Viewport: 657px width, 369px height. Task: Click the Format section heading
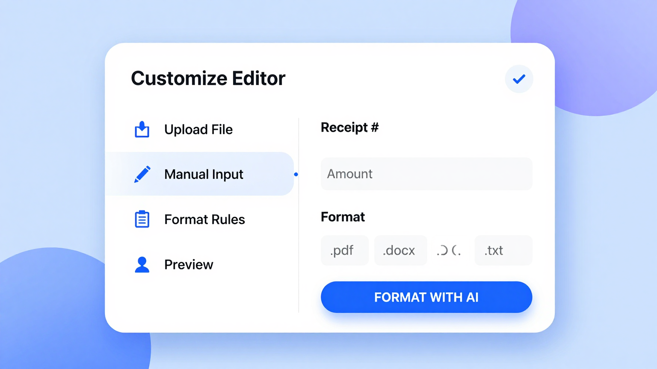pyautogui.click(x=342, y=217)
